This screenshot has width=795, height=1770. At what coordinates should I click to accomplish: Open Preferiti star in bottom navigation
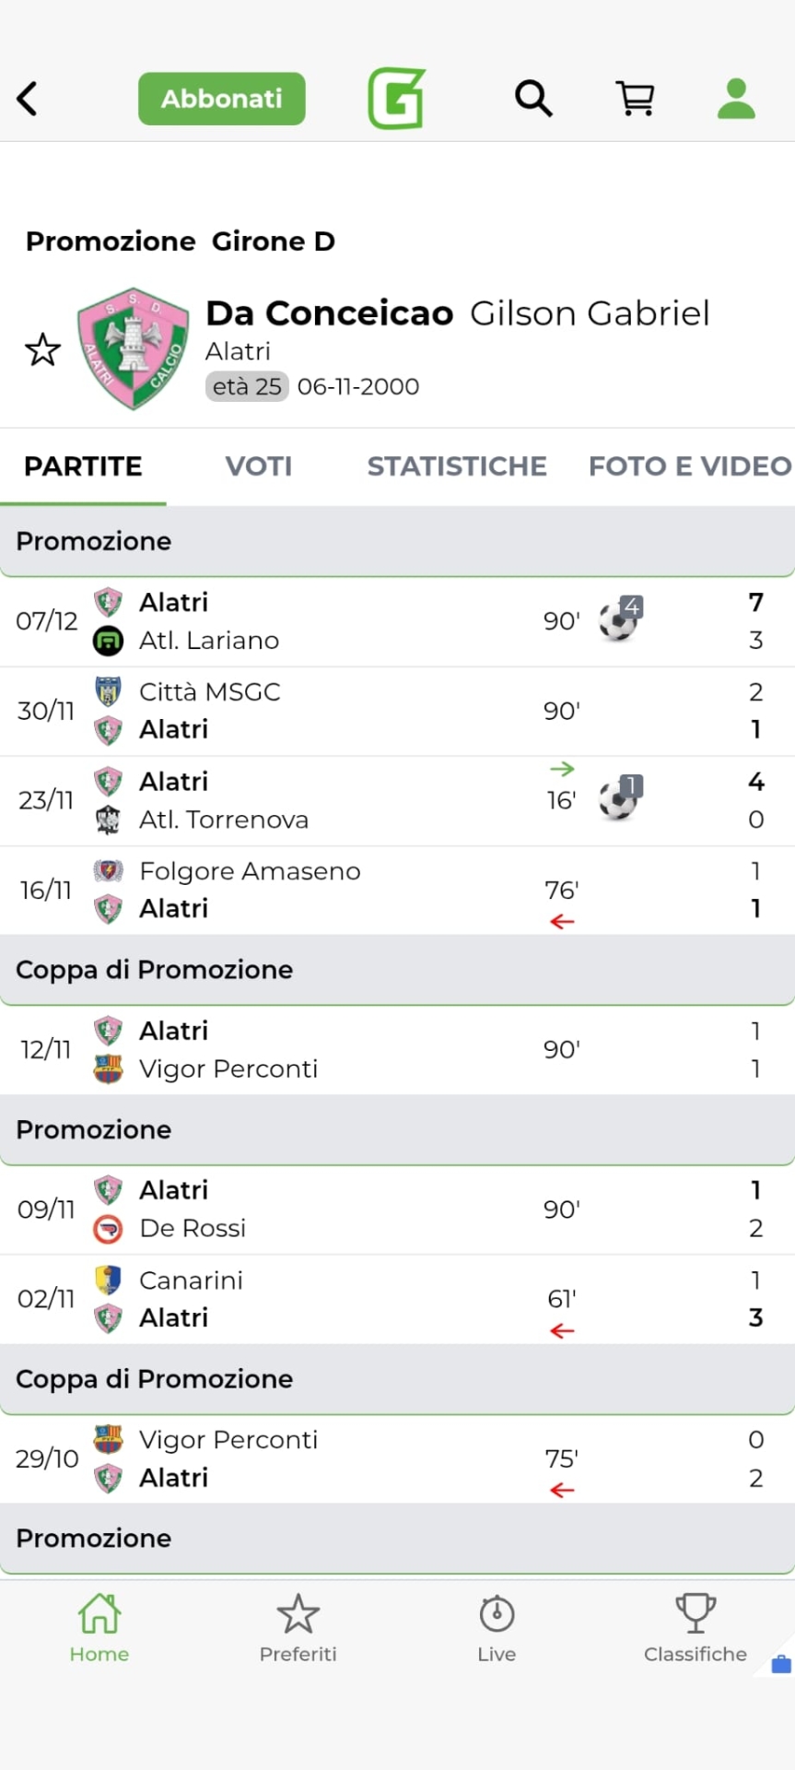298,1629
